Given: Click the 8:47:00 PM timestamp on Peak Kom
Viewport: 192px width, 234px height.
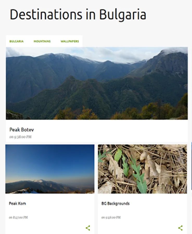Looking at the screenshot, I should click(x=18, y=217).
